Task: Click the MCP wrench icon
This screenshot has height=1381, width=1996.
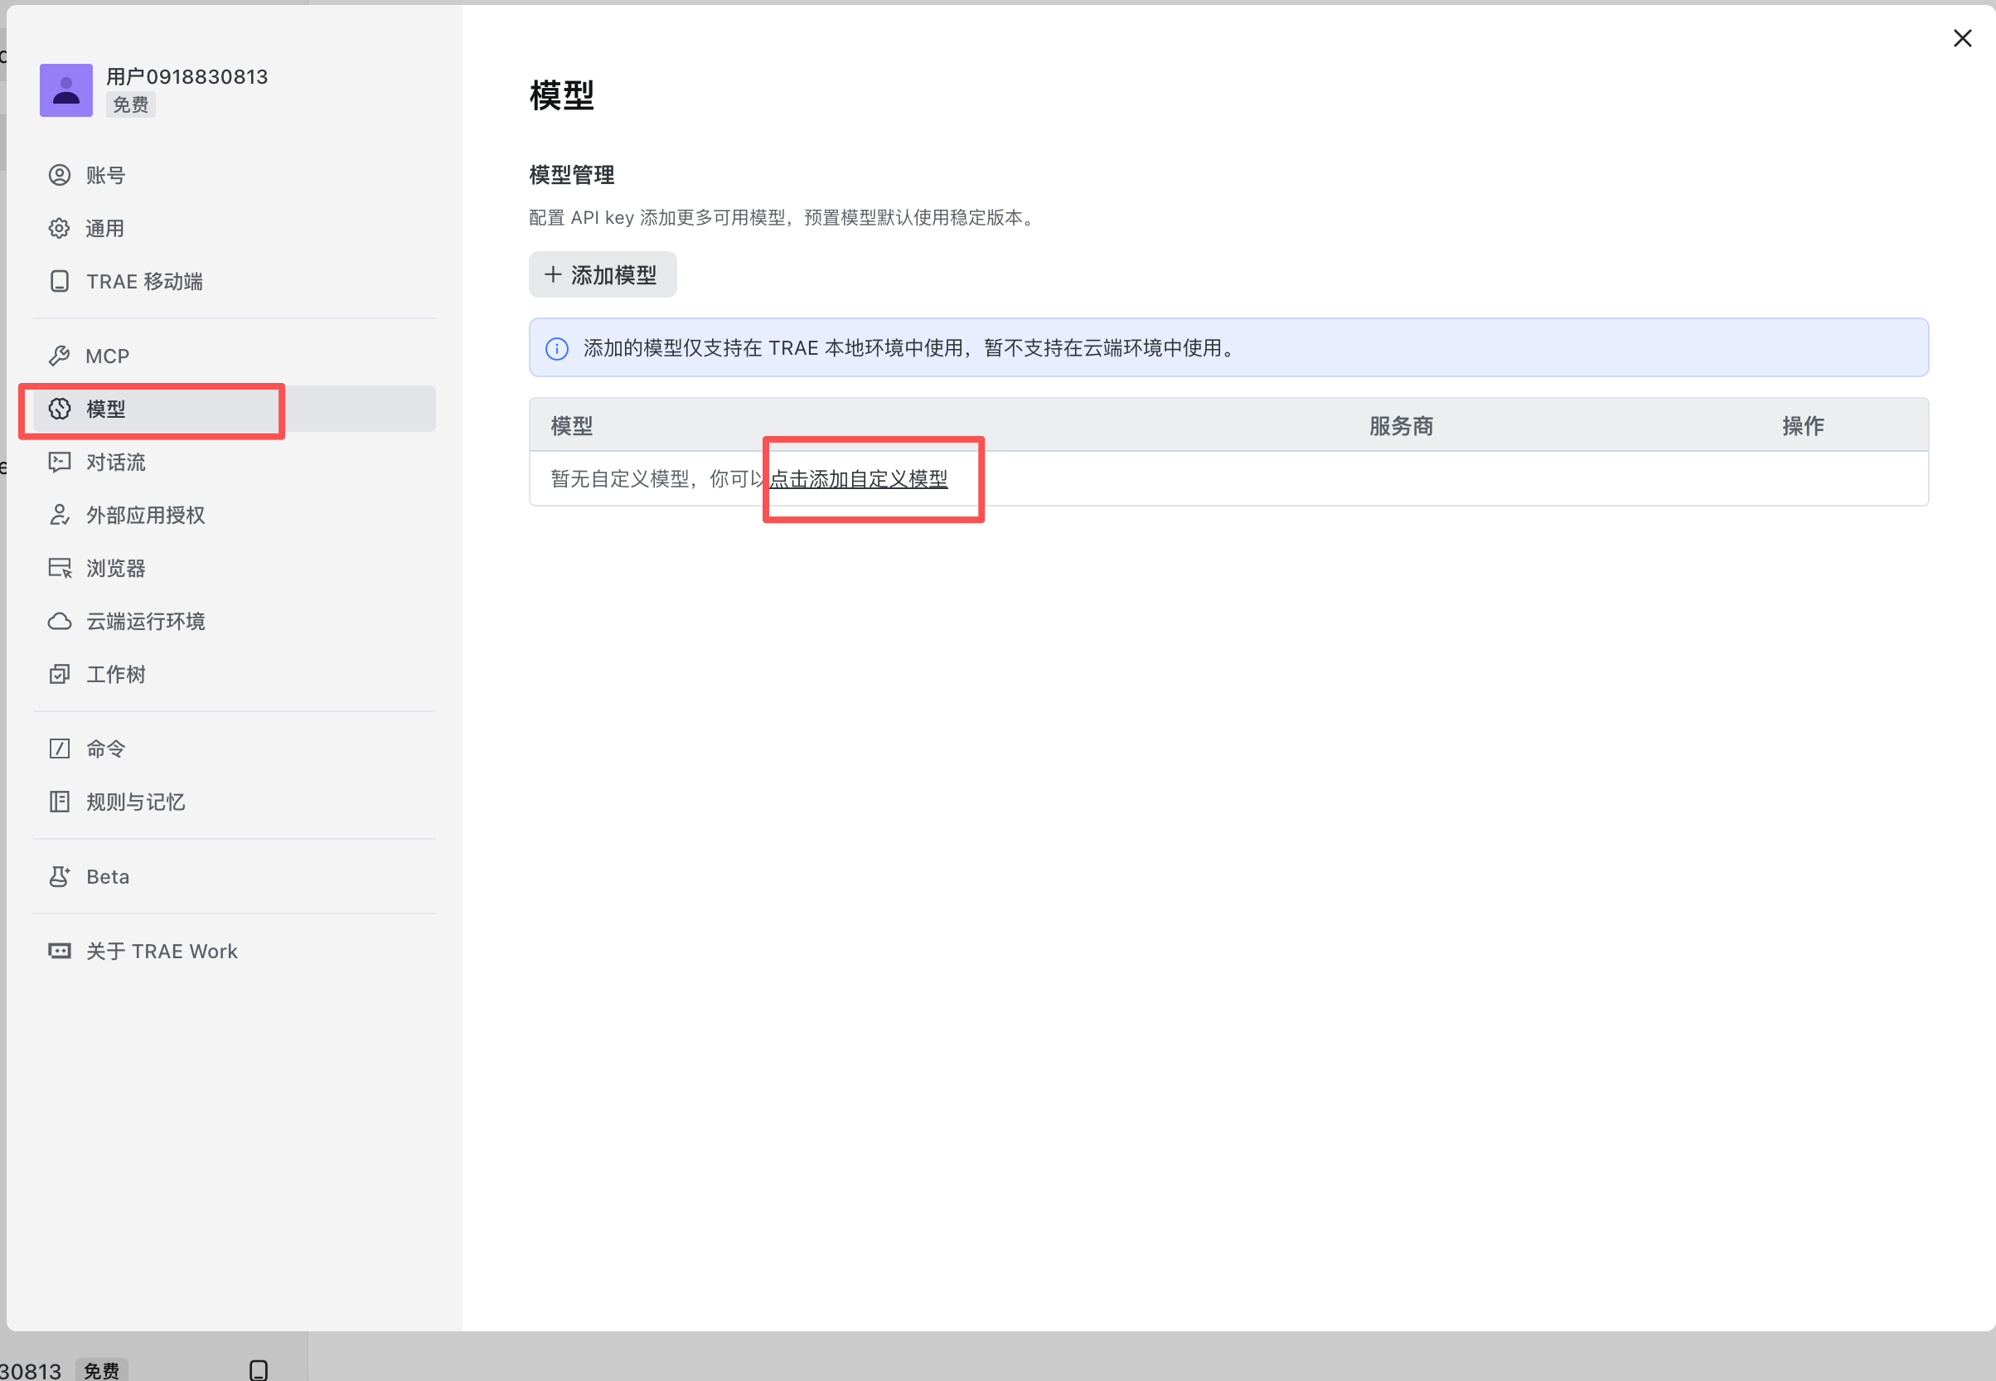Action: point(59,356)
